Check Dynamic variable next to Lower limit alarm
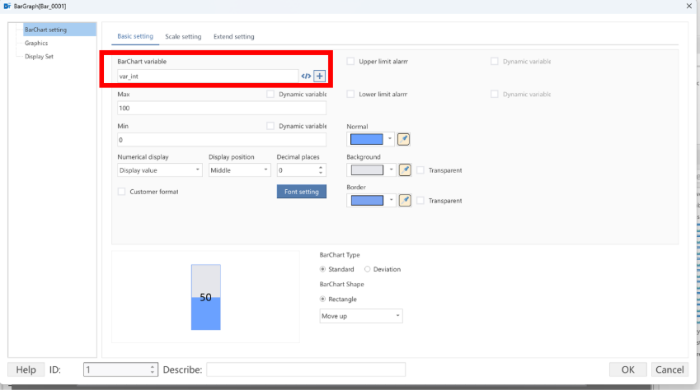This screenshot has width=700, height=390. [494, 94]
